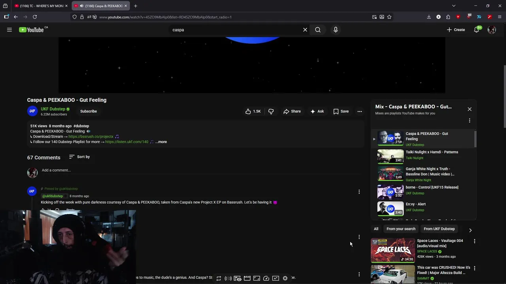Open a new browser tab
The image size is (506, 284).
click(x=136, y=6)
